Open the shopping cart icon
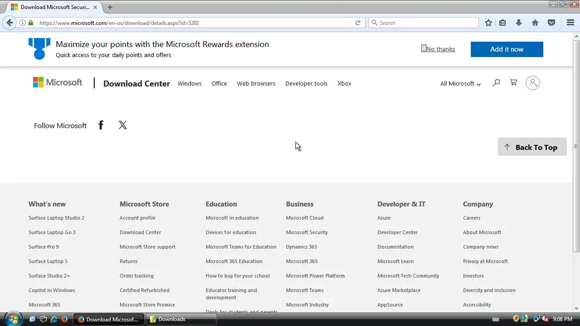The width and height of the screenshot is (580, 326). click(513, 82)
